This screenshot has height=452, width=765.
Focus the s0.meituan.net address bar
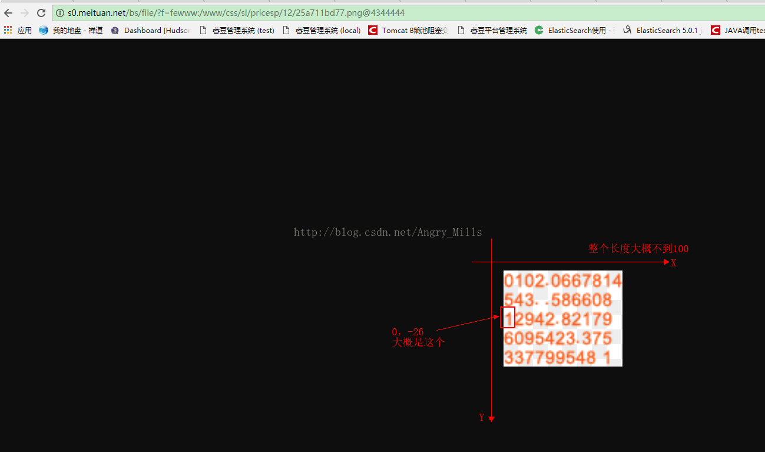(x=408, y=13)
